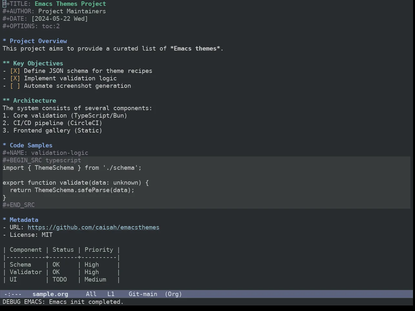Click 'L1' line number in mode line
Viewport: 415px width, 311px height.
pos(111,294)
